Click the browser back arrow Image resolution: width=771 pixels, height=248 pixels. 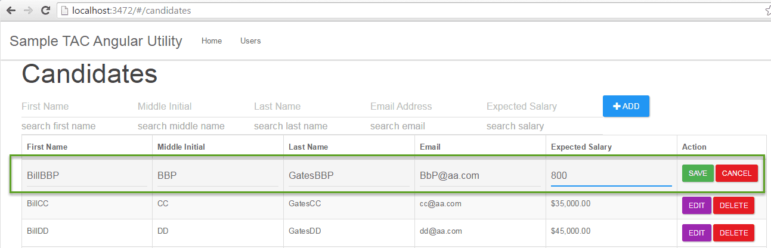coord(11,11)
